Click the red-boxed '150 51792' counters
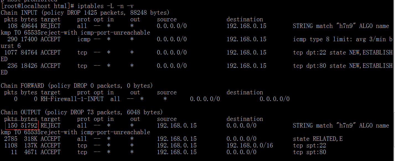Viewport: 395px width, 161px height. 22,126
